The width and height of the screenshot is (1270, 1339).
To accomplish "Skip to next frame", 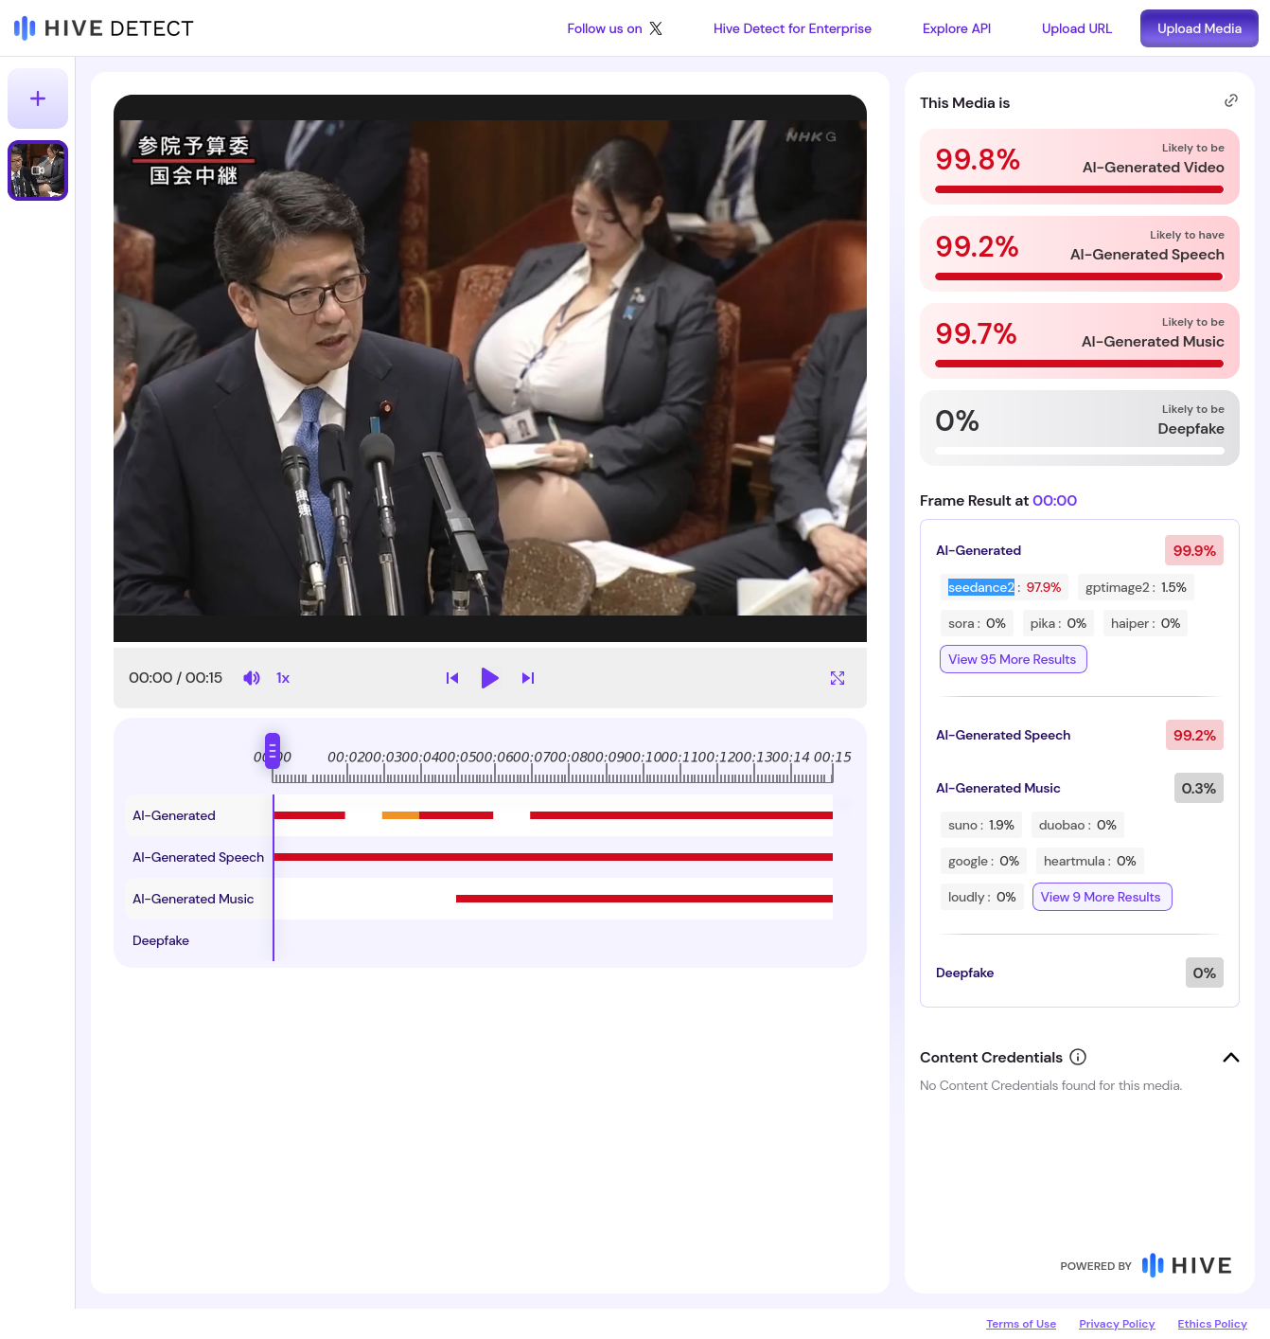I will pos(528,678).
